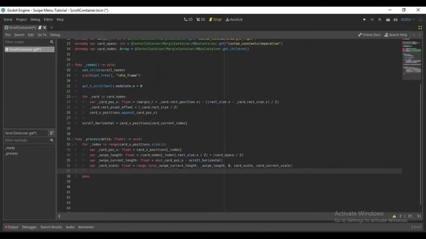The image size is (426, 239).
Task: Play a custom scene from the toolbar
Action: (395, 19)
